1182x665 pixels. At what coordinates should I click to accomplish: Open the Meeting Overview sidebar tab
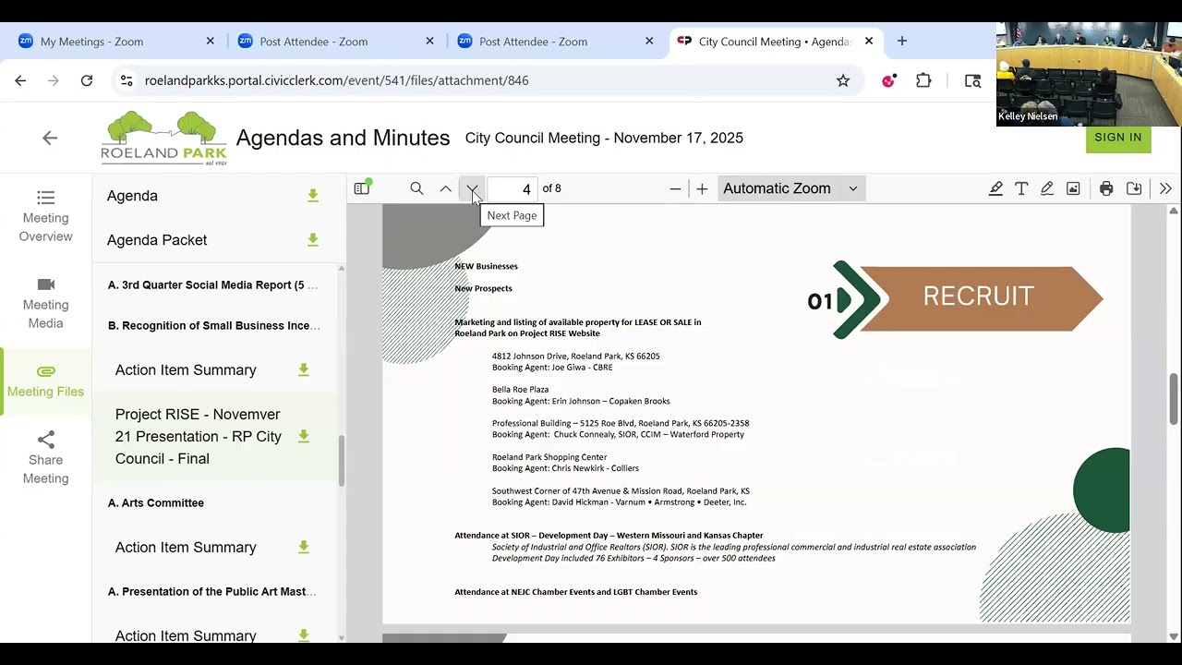pyautogui.click(x=46, y=216)
